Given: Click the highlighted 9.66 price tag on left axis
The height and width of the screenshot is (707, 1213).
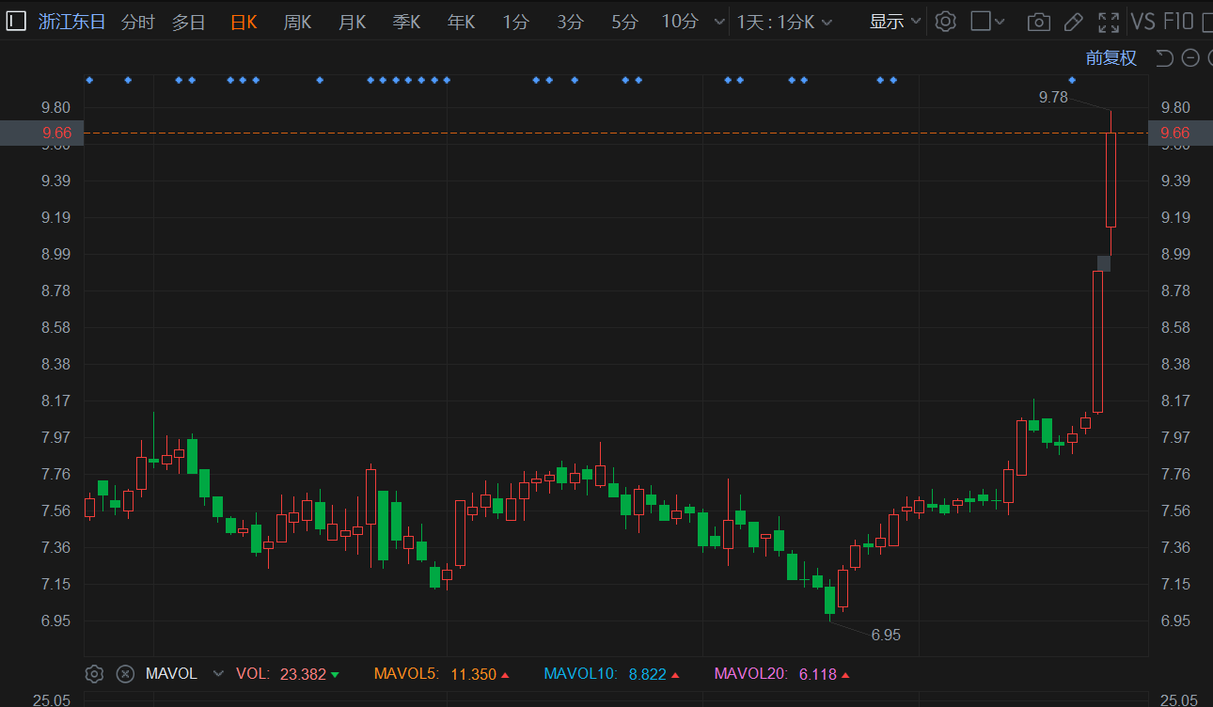Looking at the screenshot, I should 41,134.
